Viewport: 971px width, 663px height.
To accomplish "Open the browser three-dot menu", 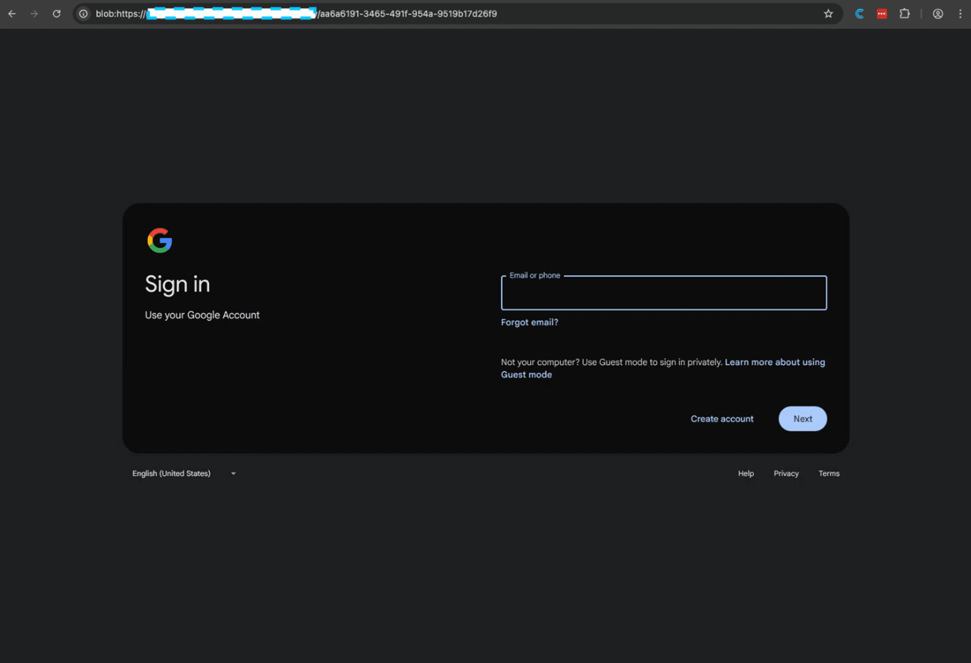I will coord(960,13).
